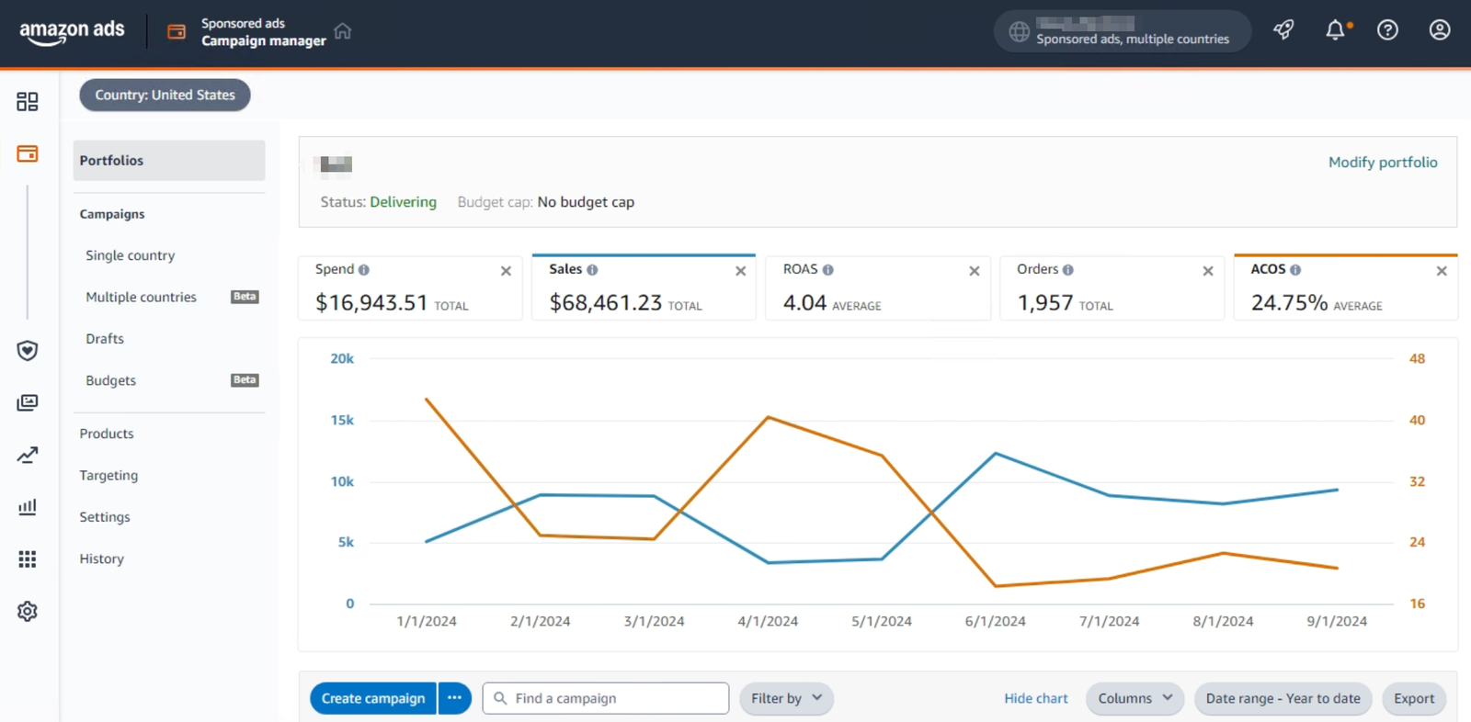This screenshot has height=722, width=1471.
Task: Open the Columns dropdown
Action: tap(1135, 698)
